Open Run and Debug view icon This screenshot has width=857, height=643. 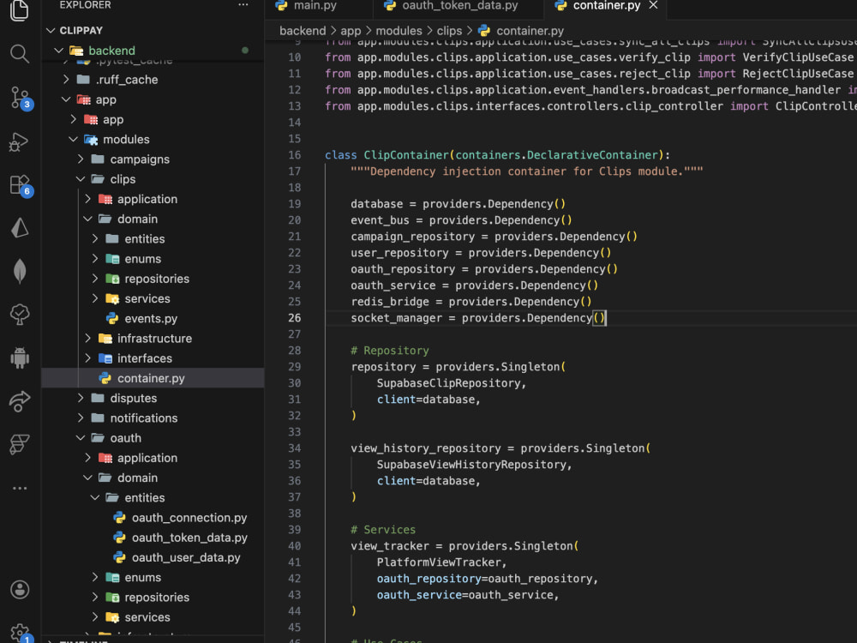click(20, 141)
